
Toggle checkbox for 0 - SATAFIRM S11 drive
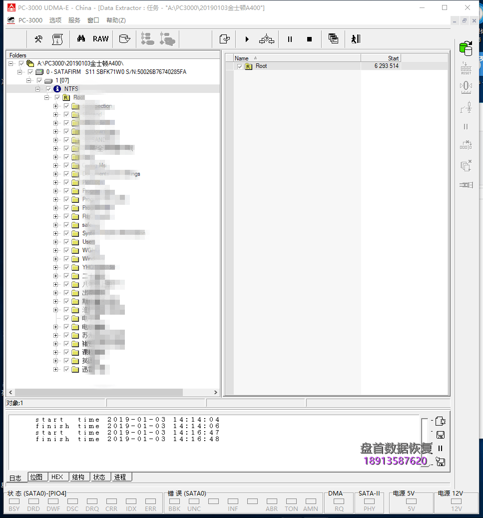pos(30,72)
